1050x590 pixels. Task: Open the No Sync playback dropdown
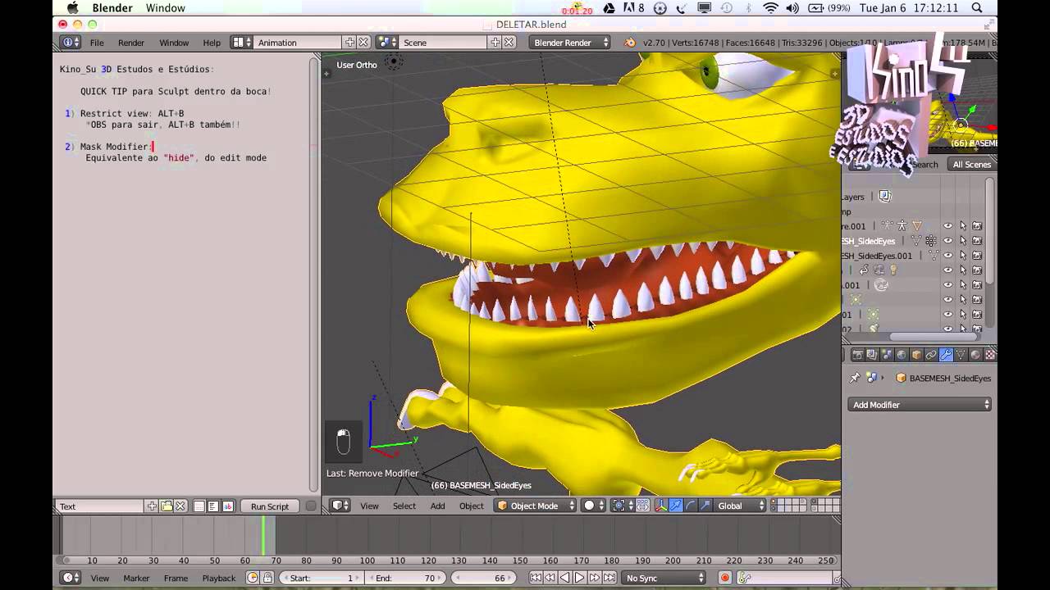click(664, 578)
